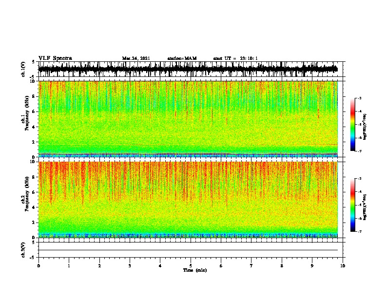The image size is (386, 298).
Task: Click the ch.1 colorbar log(PSD) label
Action: (x=365, y=127)
